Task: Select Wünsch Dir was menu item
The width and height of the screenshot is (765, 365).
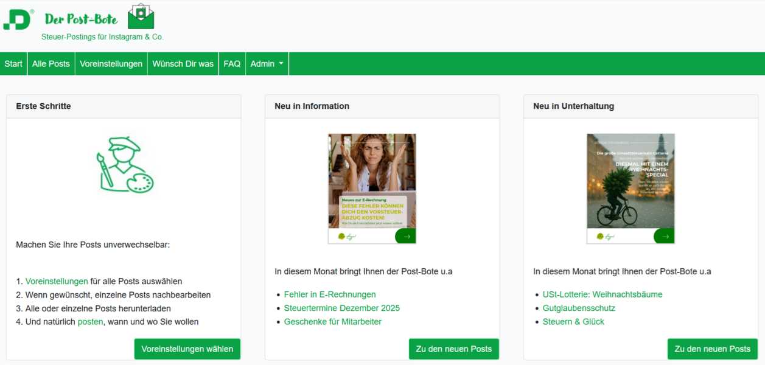Action: point(183,64)
